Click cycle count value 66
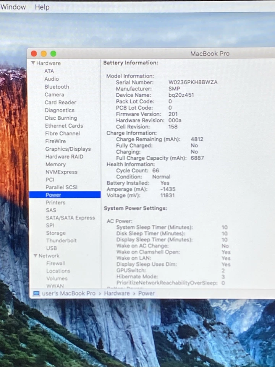The height and width of the screenshot is (367, 275). click(x=155, y=171)
